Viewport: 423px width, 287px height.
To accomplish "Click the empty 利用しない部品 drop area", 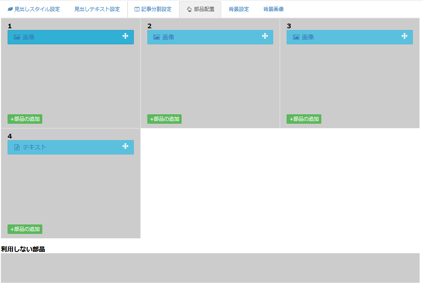I will (x=210, y=268).
